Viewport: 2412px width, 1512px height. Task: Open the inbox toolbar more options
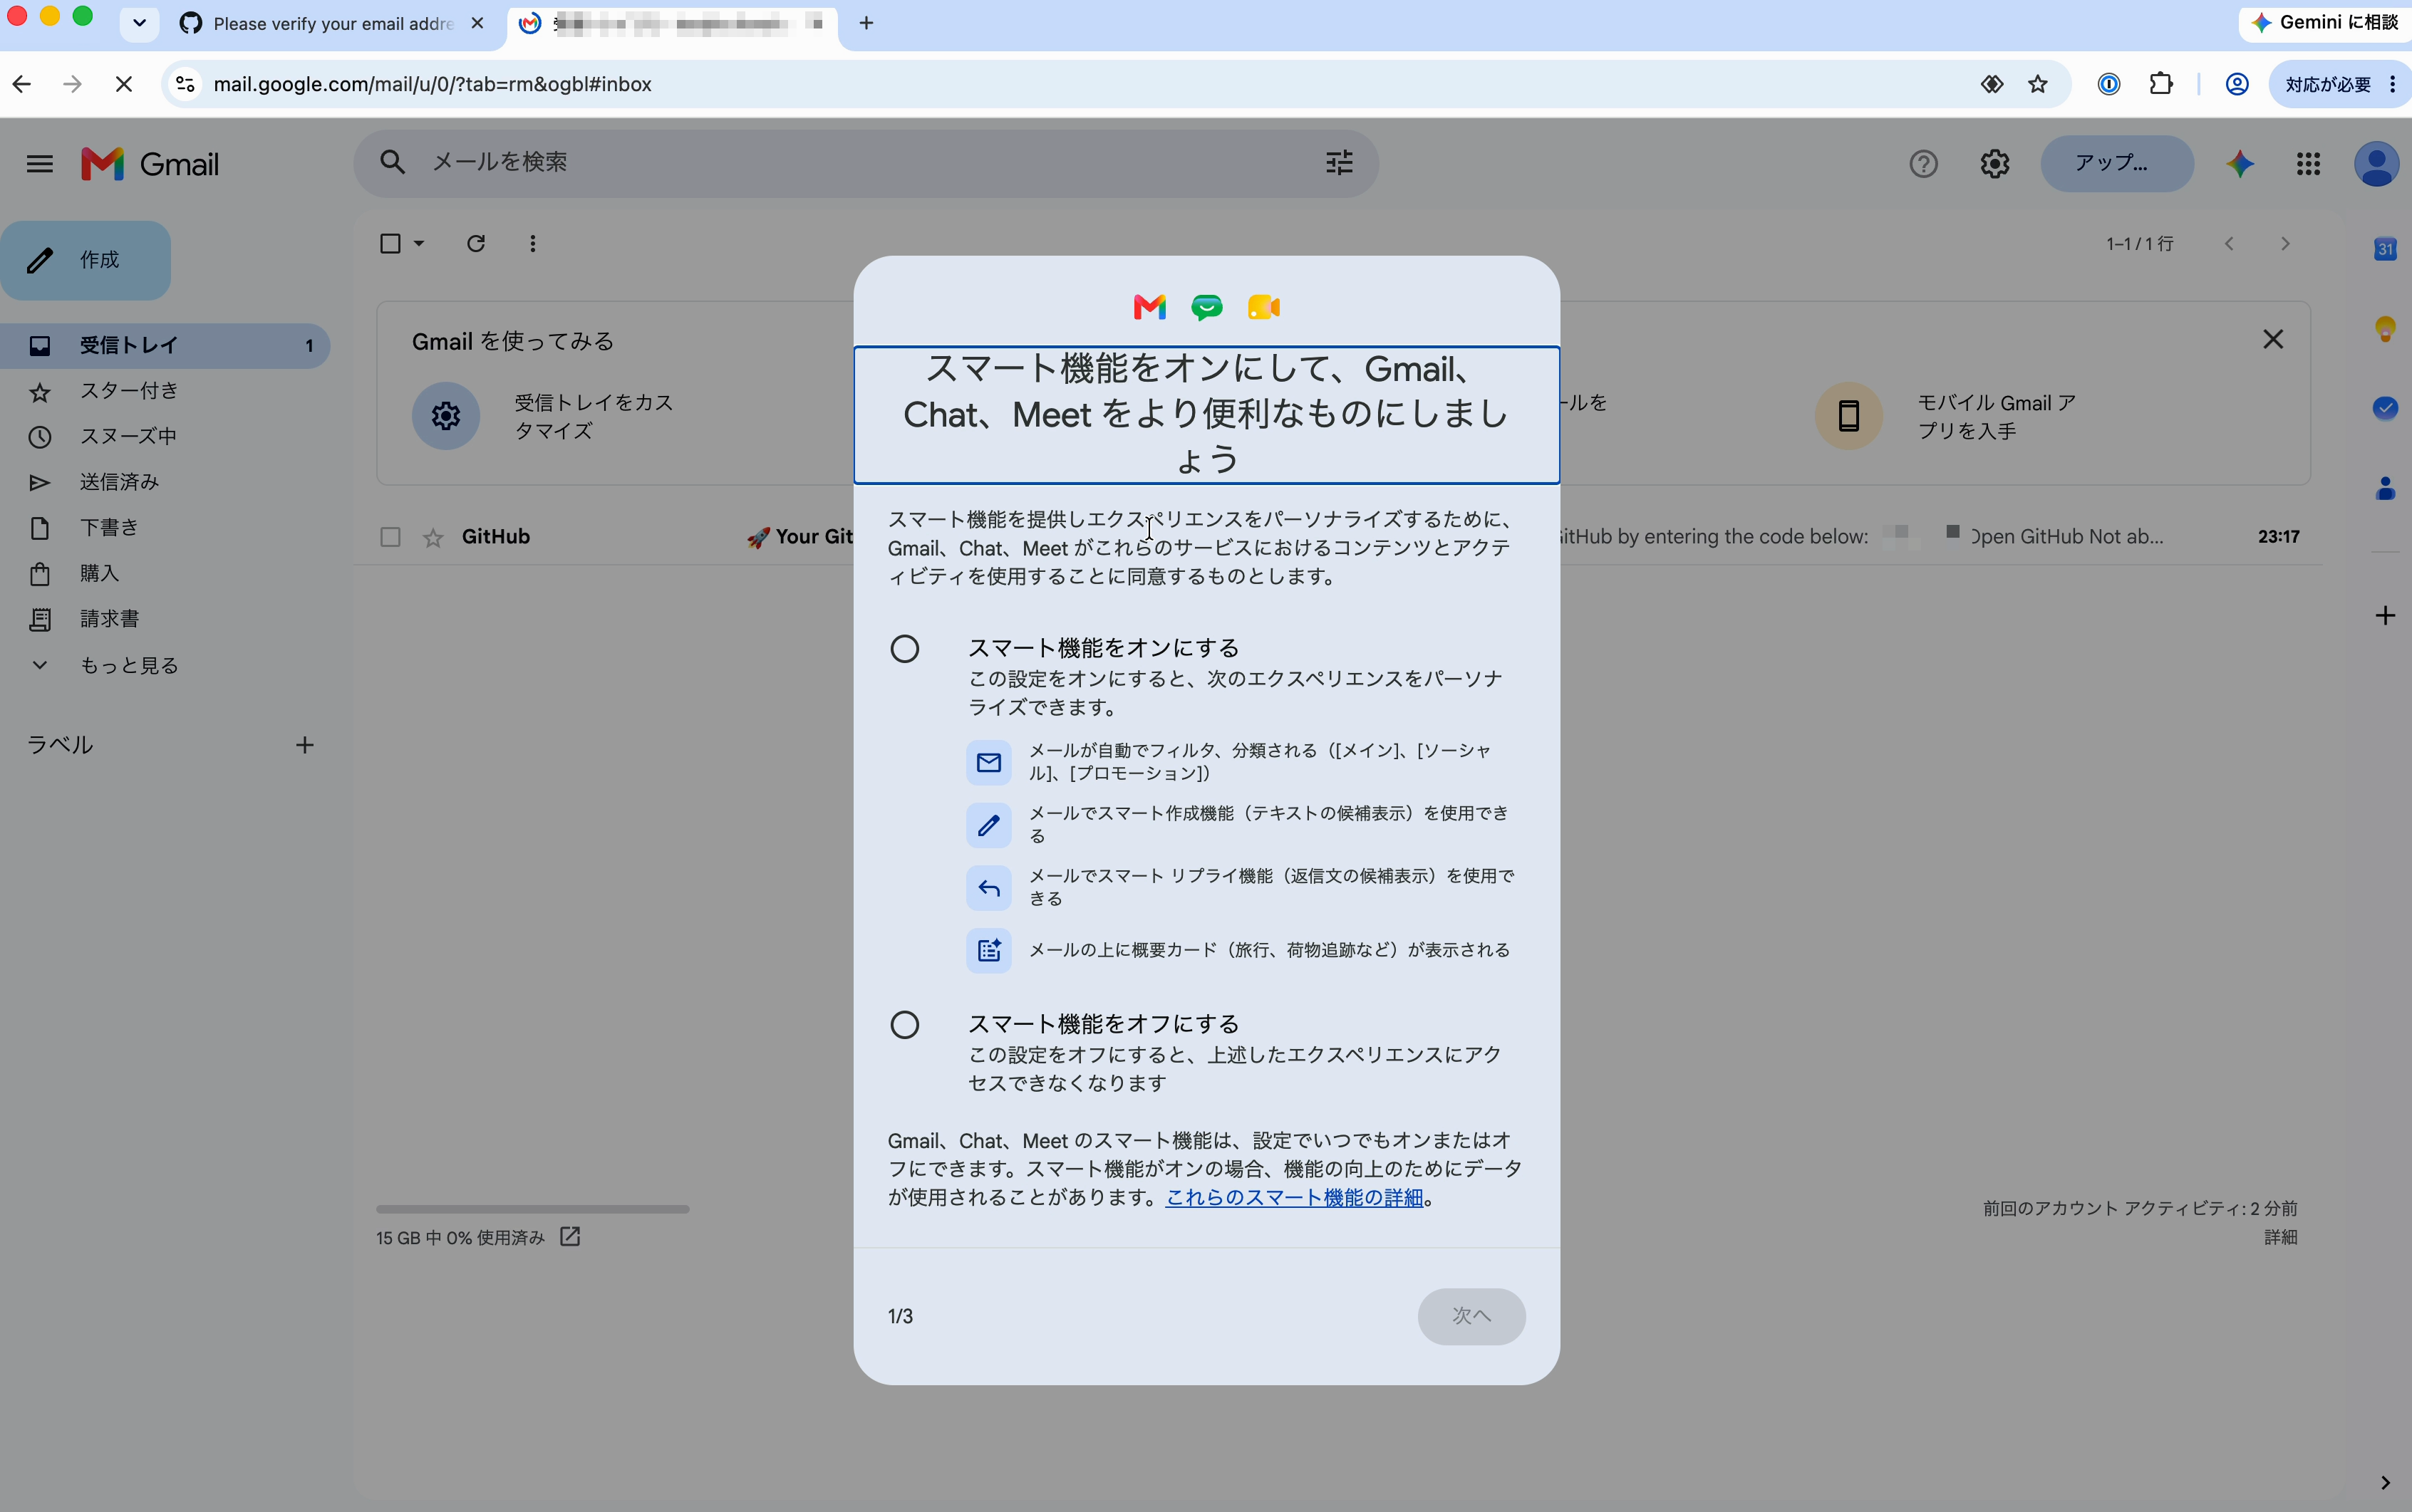[533, 243]
